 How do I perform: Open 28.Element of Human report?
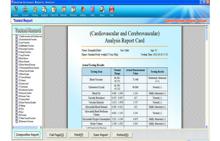coord(26,122)
